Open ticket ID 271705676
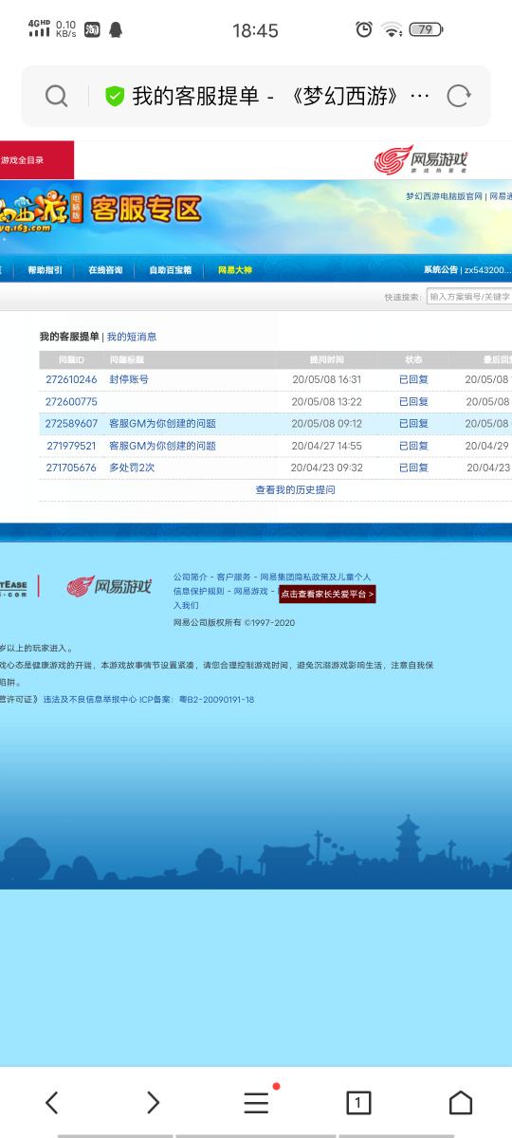Viewport: 512px width, 1138px height. (x=71, y=468)
